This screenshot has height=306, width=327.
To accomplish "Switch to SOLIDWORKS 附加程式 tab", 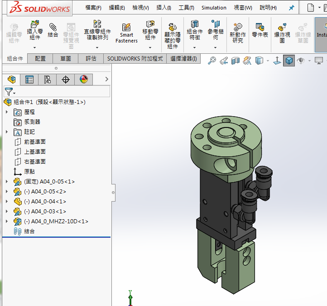I will click(135, 58).
